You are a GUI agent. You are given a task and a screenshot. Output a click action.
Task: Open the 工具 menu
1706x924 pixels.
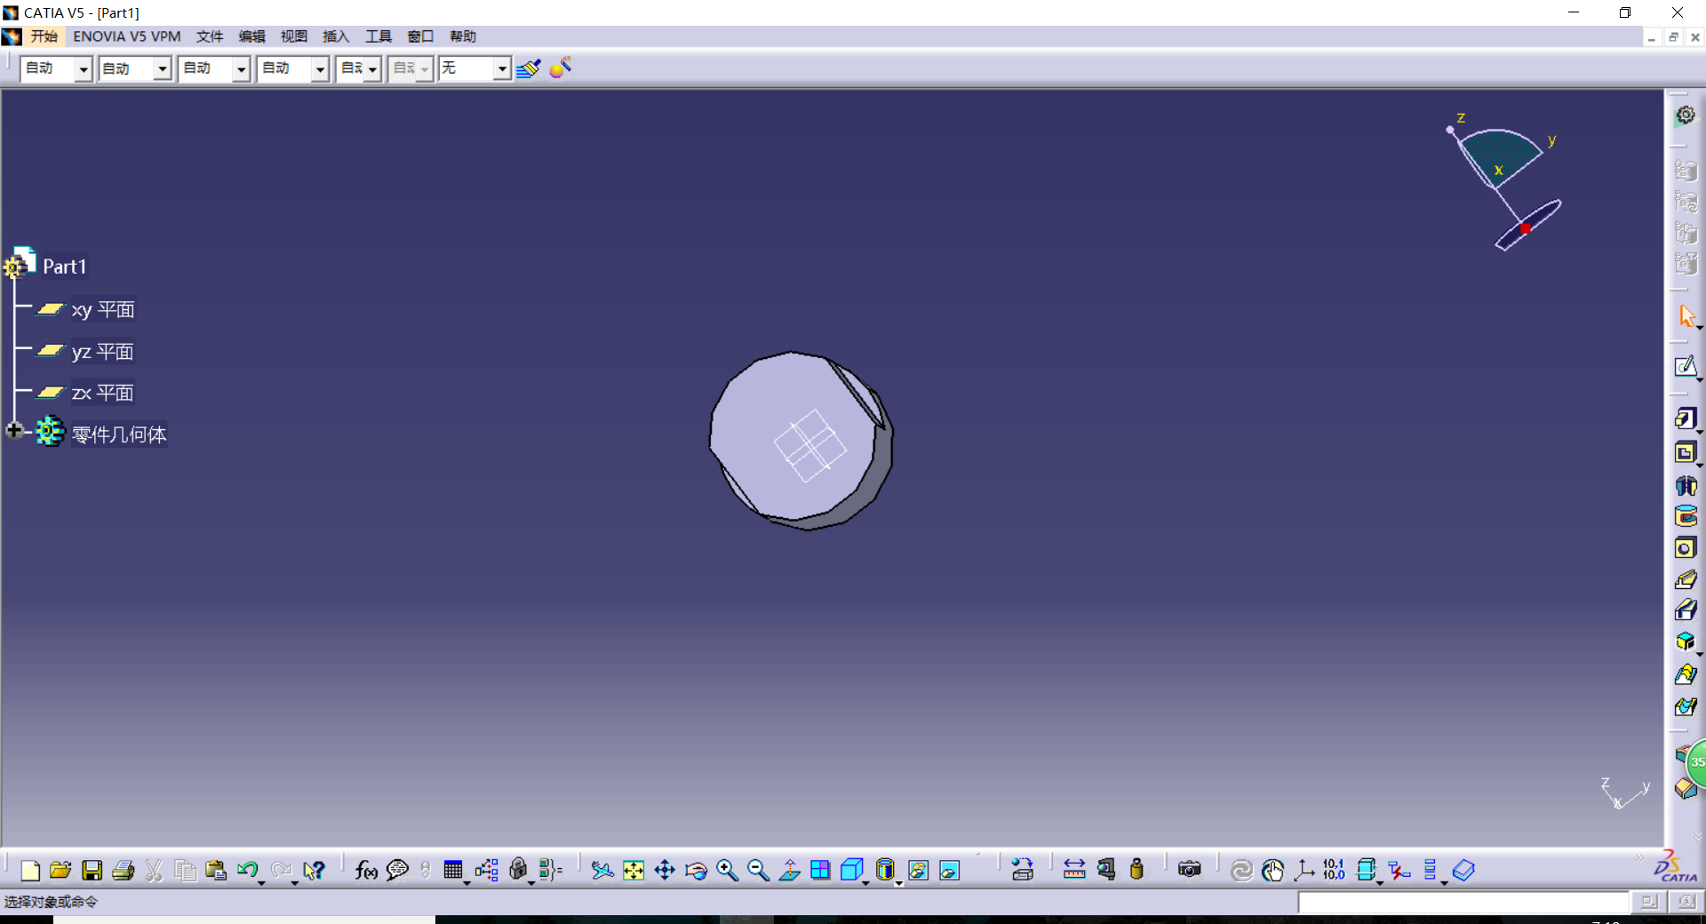point(379,36)
